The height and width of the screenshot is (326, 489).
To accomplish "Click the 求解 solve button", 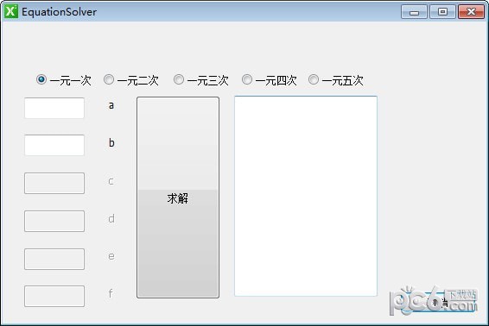I will click(178, 197).
